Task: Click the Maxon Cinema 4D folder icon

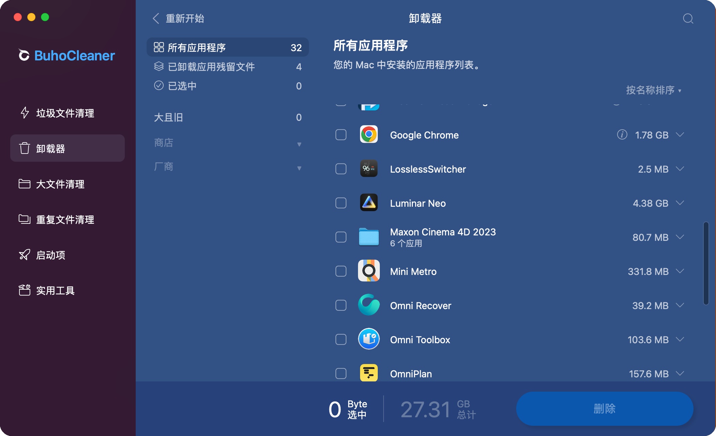Action: 369,237
